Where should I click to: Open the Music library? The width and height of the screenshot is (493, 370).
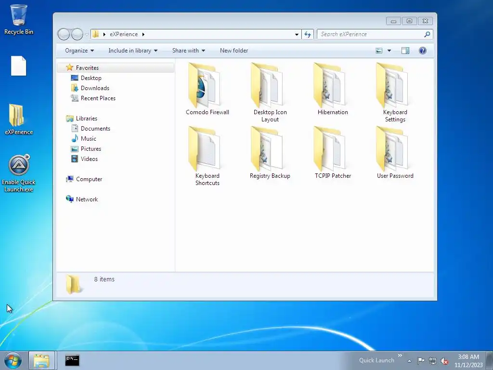coord(89,138)
